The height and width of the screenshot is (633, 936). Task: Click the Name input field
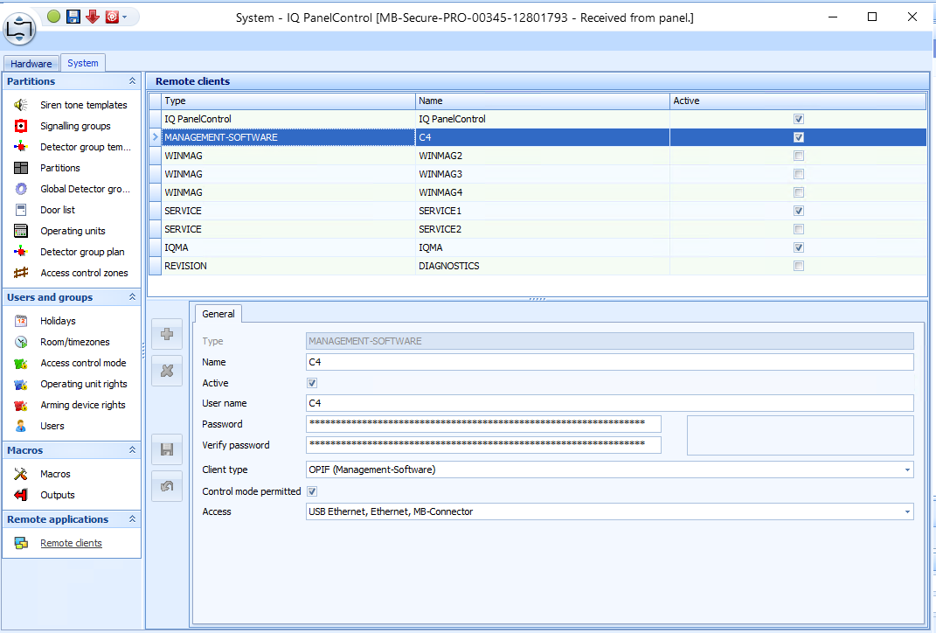[x=609, y=362]
